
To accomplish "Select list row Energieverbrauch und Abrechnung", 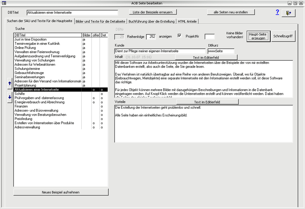I will [61, 102].
